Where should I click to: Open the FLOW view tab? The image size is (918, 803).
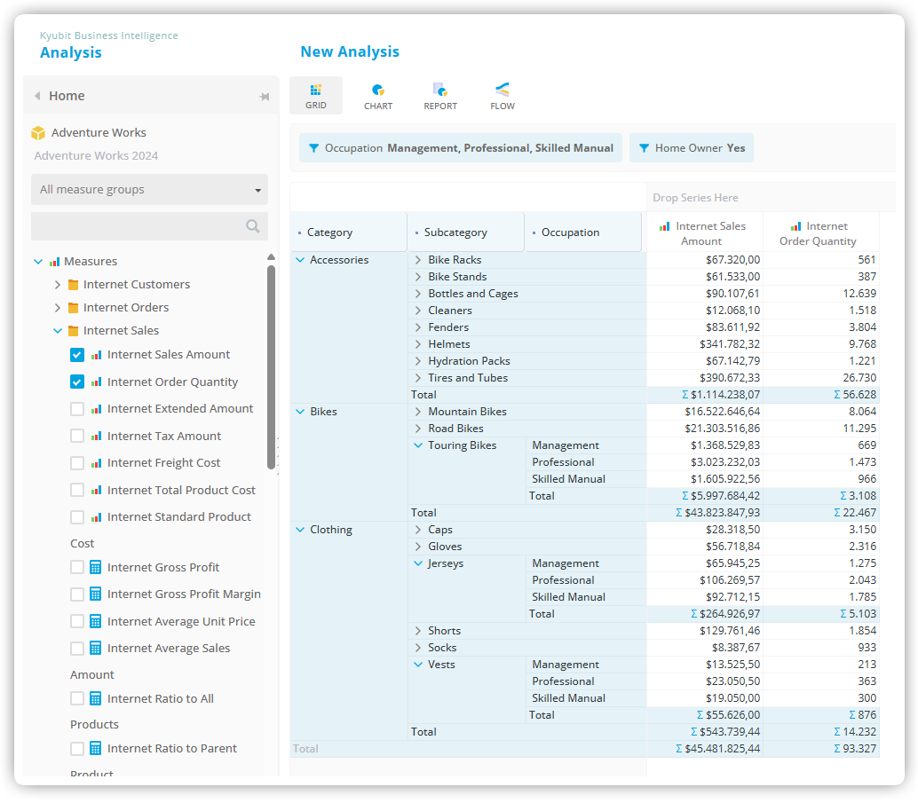(x=503, y=97)
